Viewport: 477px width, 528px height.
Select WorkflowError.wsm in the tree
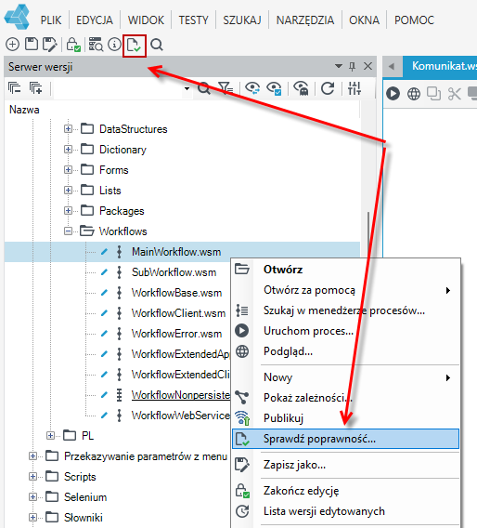(176, 334)
